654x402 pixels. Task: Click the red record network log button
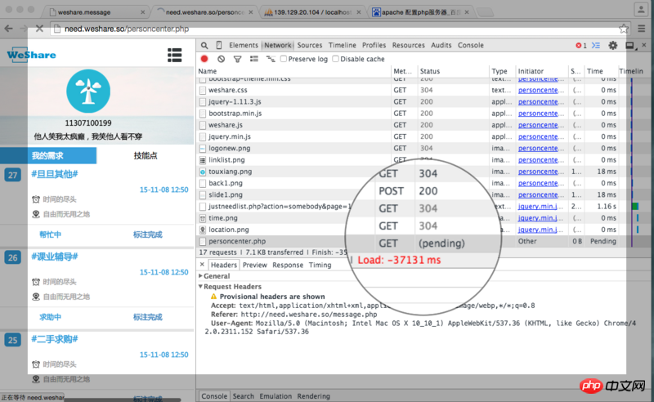(204, 59)
